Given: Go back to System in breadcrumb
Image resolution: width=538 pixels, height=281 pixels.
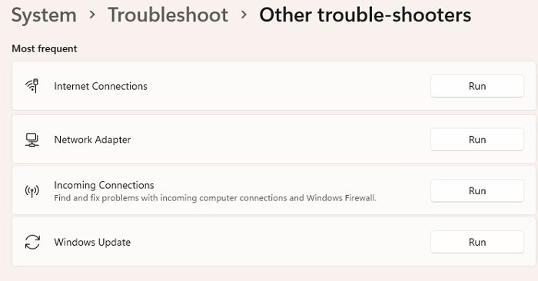Looking at the screenshot, I should [x=44, y=15].
